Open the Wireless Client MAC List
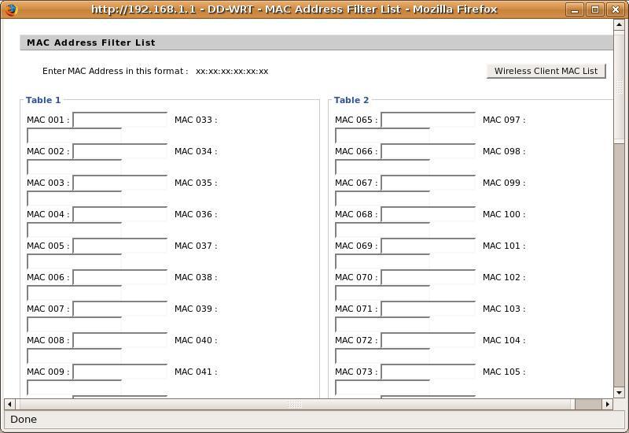 coord(546,71)
